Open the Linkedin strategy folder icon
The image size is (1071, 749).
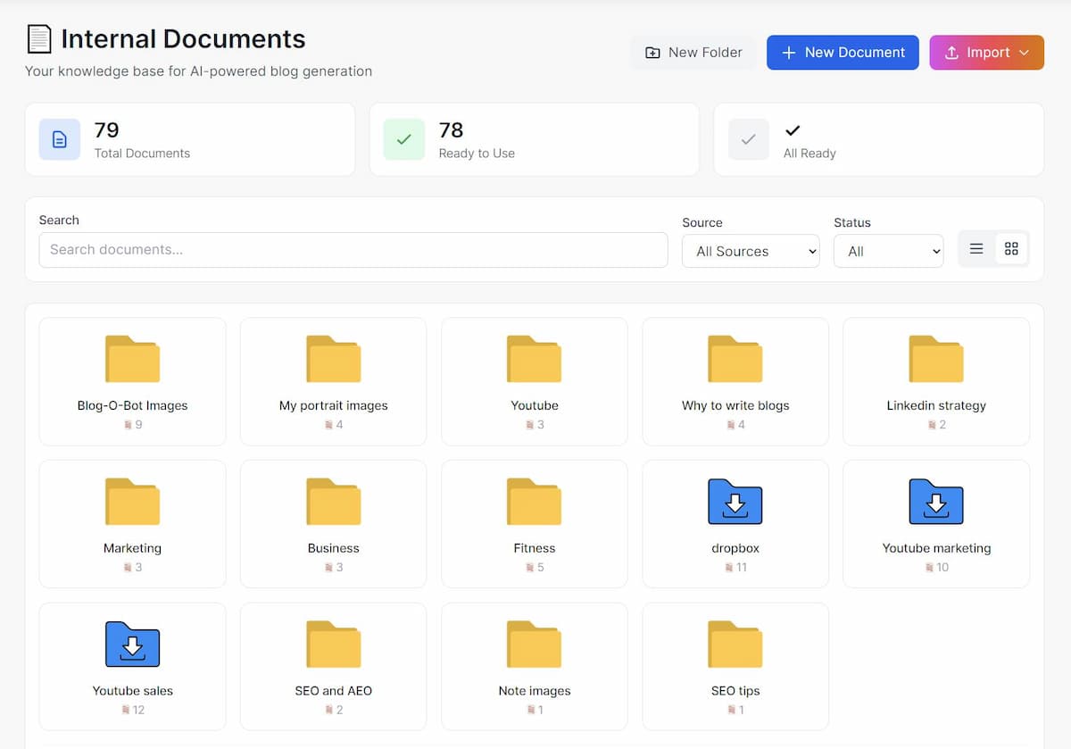[x=936, y=359]
